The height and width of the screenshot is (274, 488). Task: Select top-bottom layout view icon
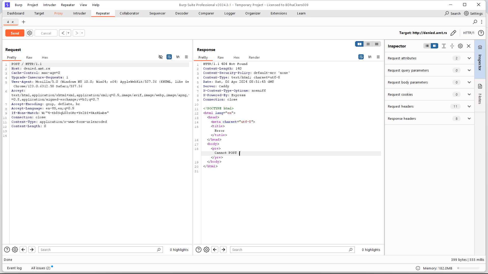click(x=368, y=44)
